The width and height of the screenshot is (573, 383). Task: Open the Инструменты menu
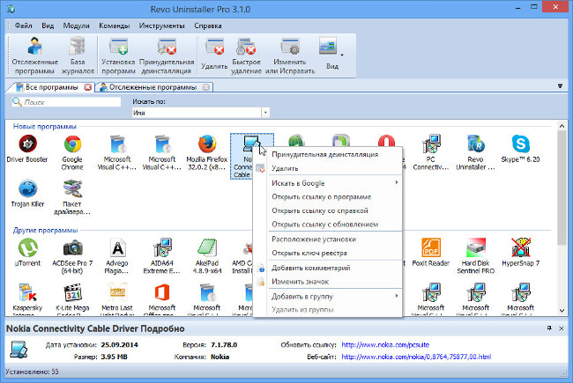162,26
